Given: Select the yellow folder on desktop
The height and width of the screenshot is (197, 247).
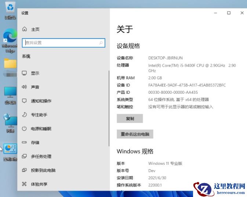Looking at the screenshot, I should point(10,63).
